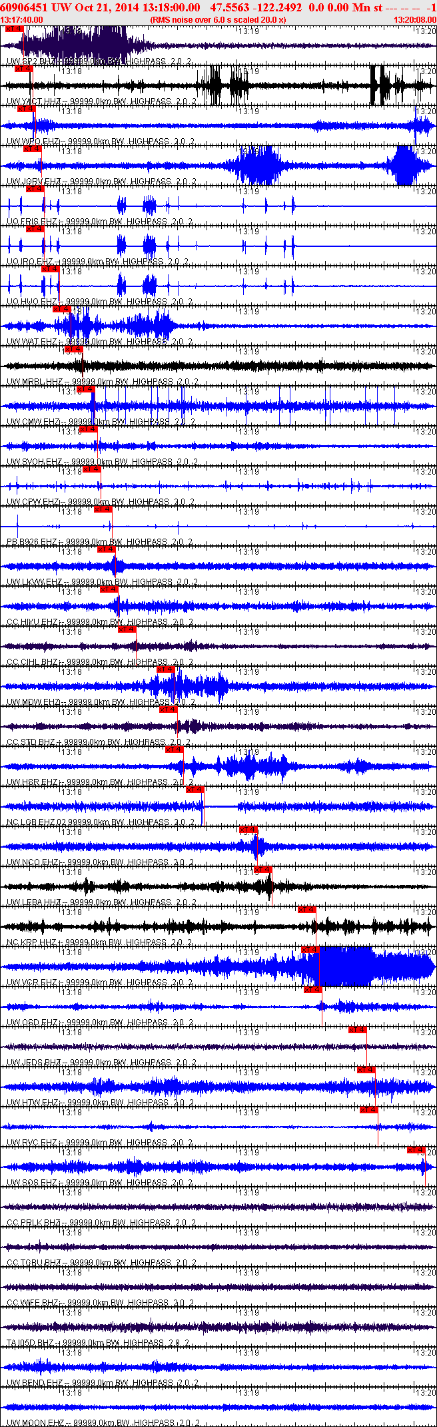Click the pick marker on UW.LEBA trace
Viewport: 437px width, 1427px height.
263,870
